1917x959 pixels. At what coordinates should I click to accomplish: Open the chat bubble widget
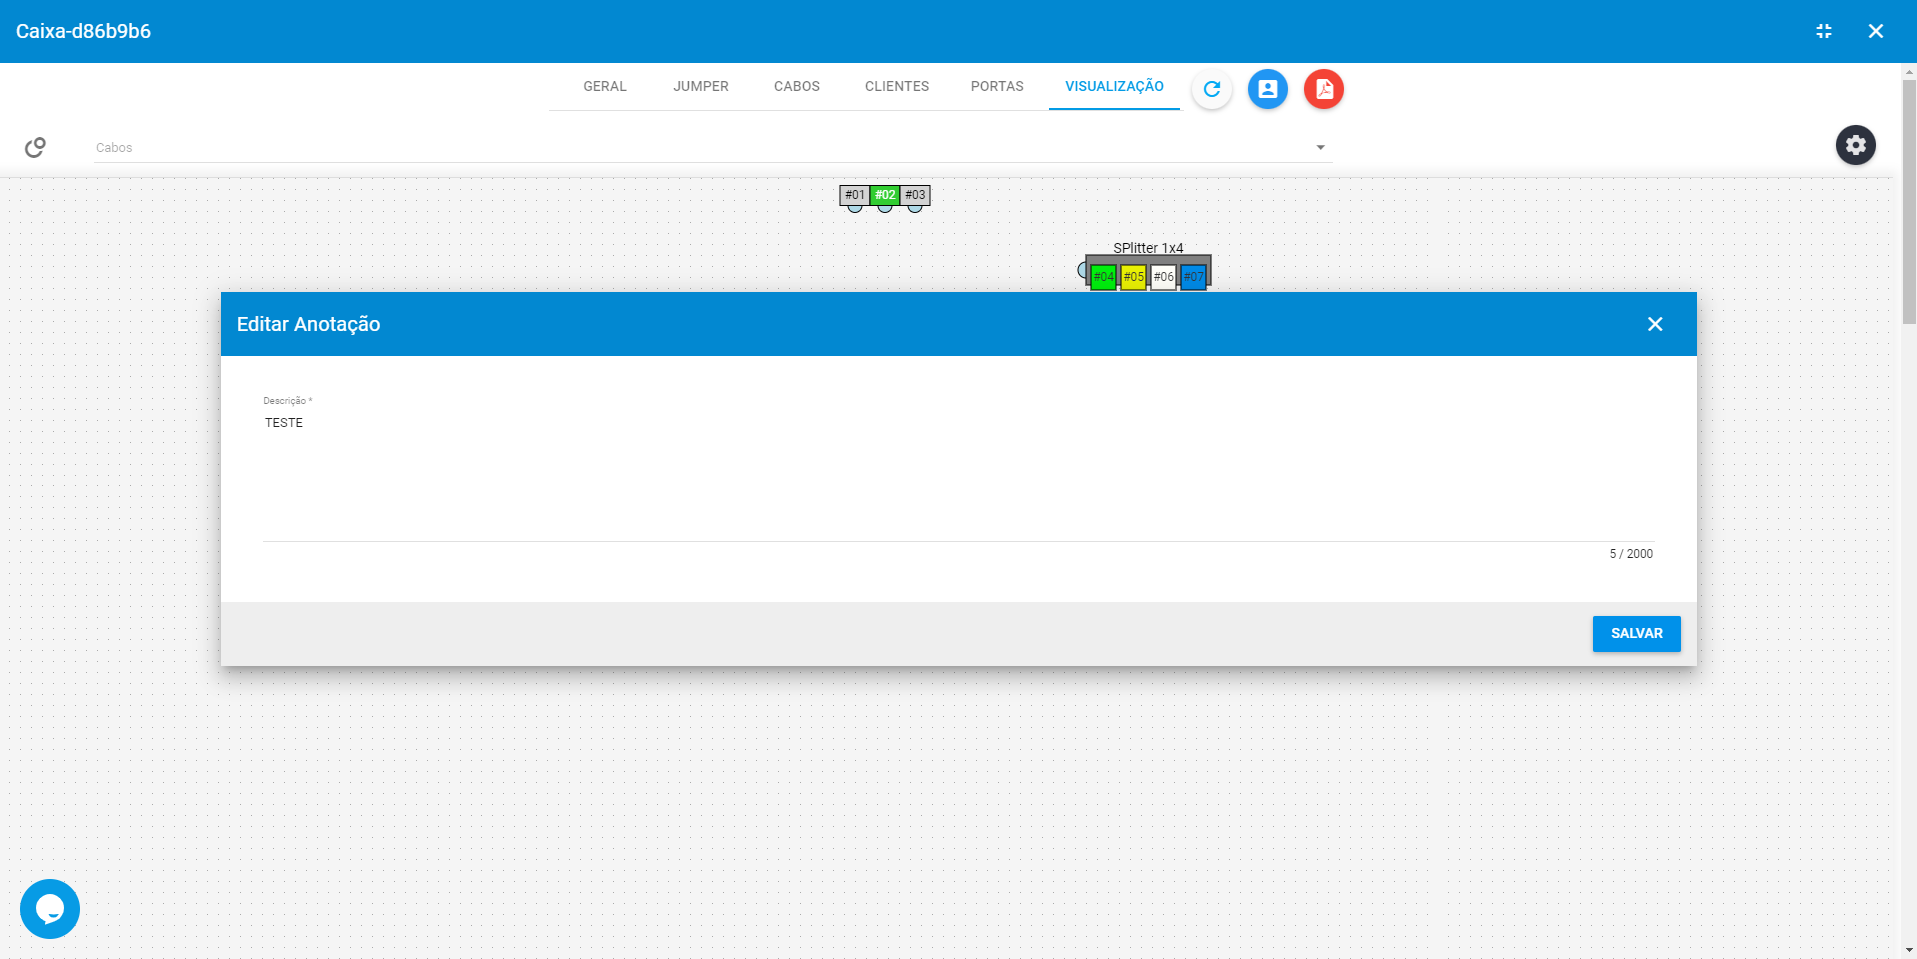[x=50, y=909]
